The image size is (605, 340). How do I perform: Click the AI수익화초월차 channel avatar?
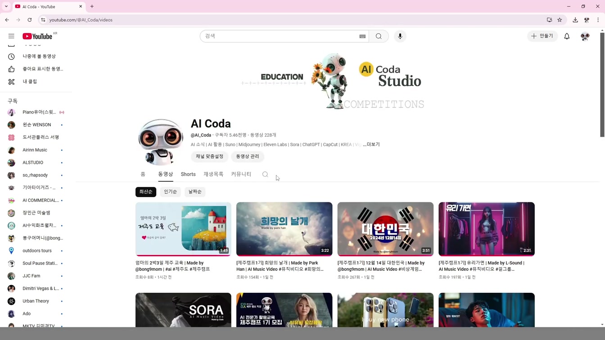[x=11, y=225]
